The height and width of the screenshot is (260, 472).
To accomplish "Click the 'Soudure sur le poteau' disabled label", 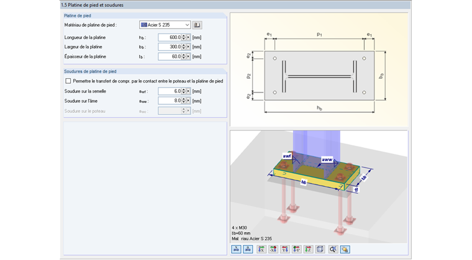I will tap(84, 111).
